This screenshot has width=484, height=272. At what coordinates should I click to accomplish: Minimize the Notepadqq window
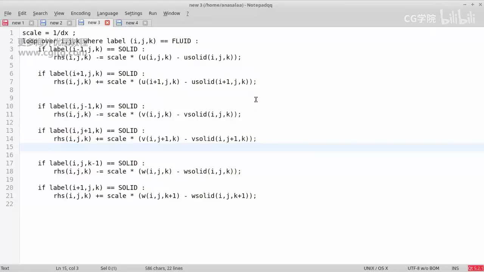pos(465,5)
